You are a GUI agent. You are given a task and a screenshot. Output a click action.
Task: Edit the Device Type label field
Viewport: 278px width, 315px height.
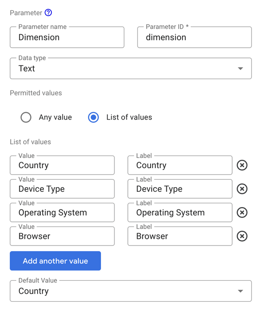(x=180, y=189)
